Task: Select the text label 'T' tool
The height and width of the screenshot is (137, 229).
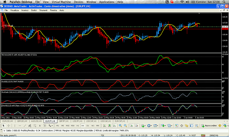Action: tap(45, 126)
